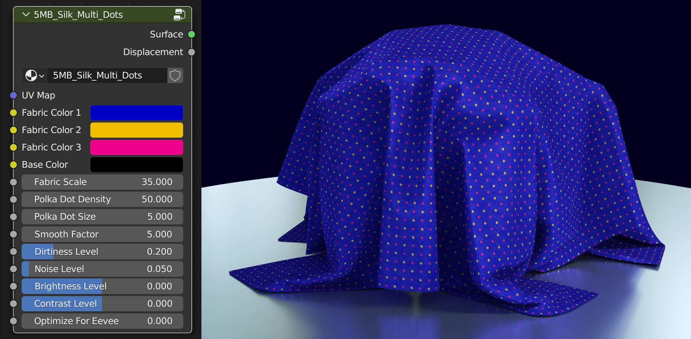This screenshot has height=339, width=691.
Task: Collapse the 5MB_Silk_Multi_Dots node header
Action: click(x=26, y=14)
